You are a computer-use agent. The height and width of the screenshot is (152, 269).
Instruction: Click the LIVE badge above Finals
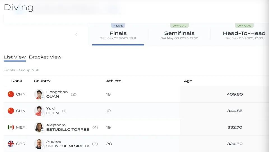(x=118, y=26)
